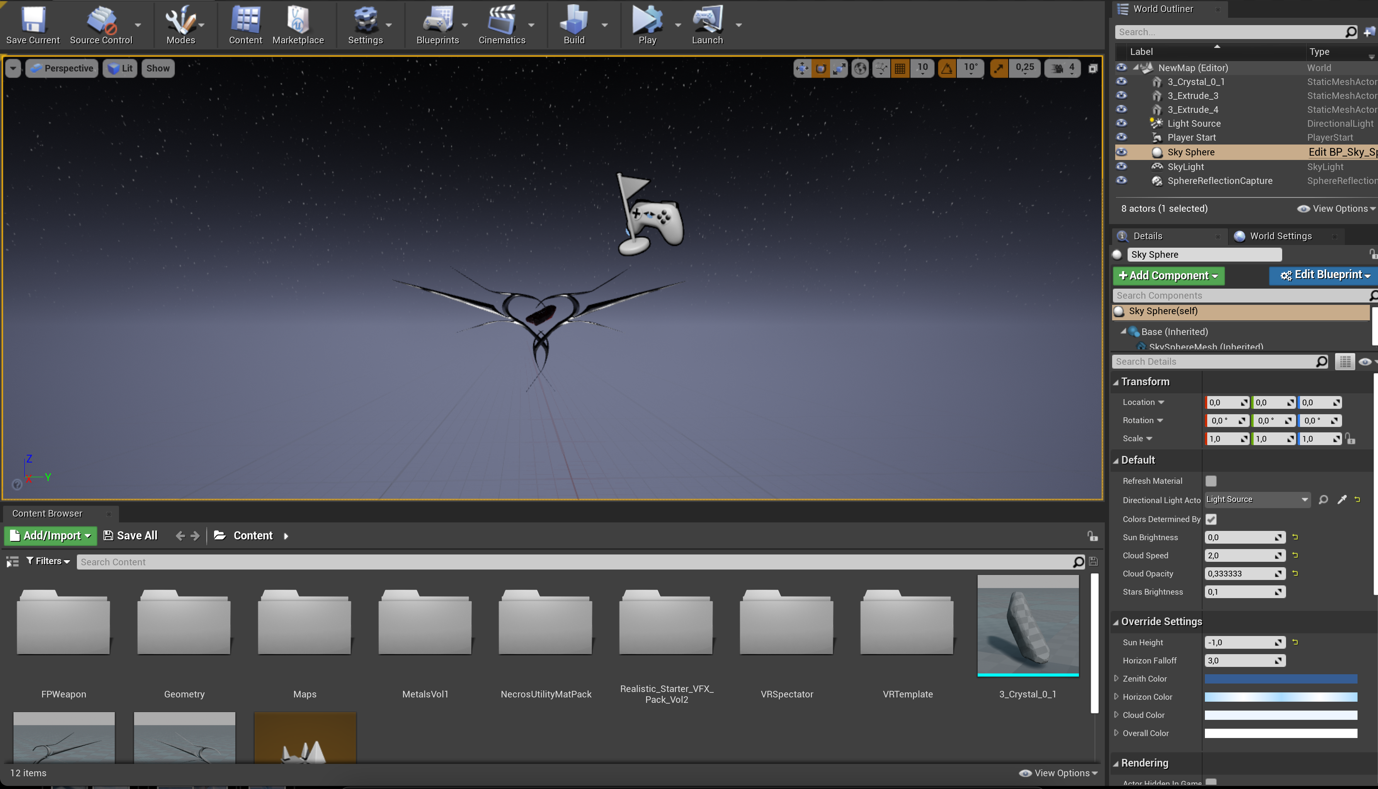
Task: Open the Overall Color swatch
Action: 1281,734
